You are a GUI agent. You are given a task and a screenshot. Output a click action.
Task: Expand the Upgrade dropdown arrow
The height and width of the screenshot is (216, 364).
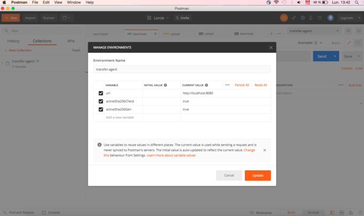359,18
